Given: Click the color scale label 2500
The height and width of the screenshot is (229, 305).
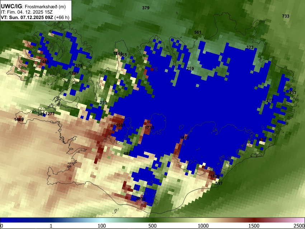Looking at the screenshot, I should [x=299, y=226].
